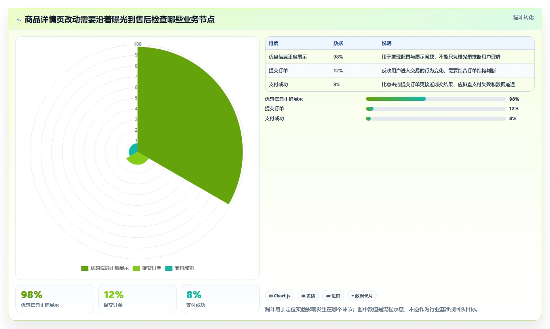Click the 维度 column header
This screenshot has width=550, height=329.
point(274,43)
